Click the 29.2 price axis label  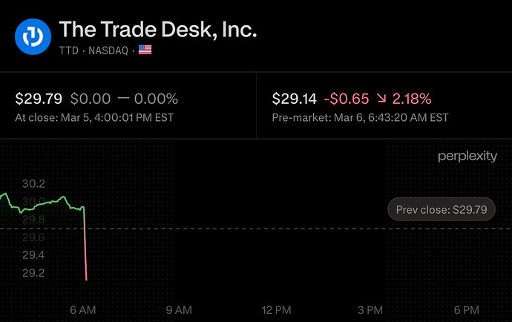[x=34, y=272]
